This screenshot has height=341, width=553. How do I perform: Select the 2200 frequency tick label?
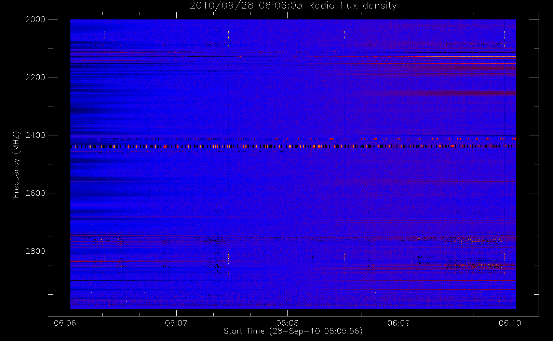(x=36, y=77)
